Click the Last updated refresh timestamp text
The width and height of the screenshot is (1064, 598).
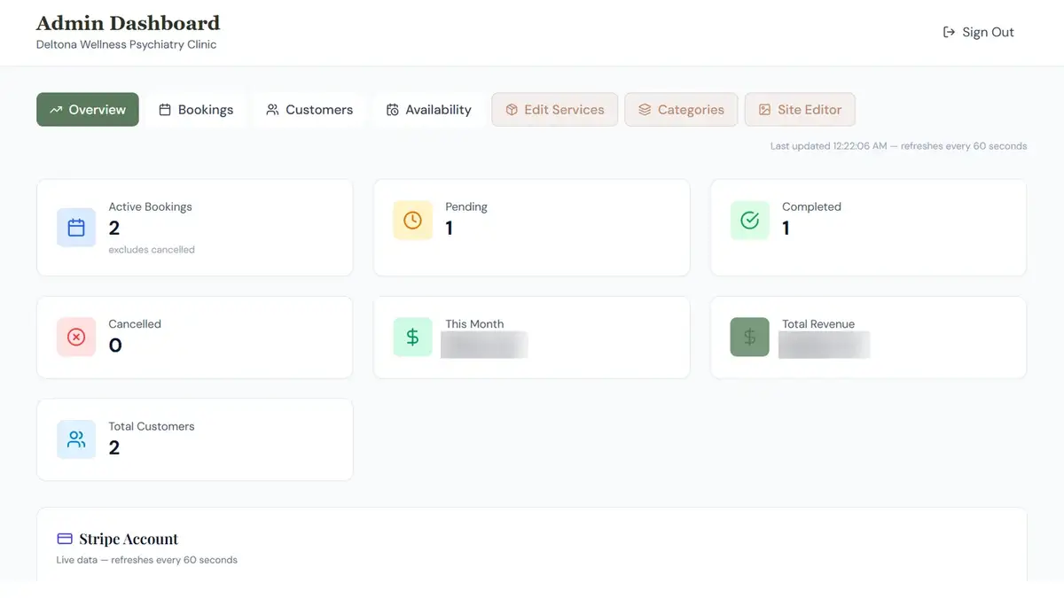[x=898, y=146]
